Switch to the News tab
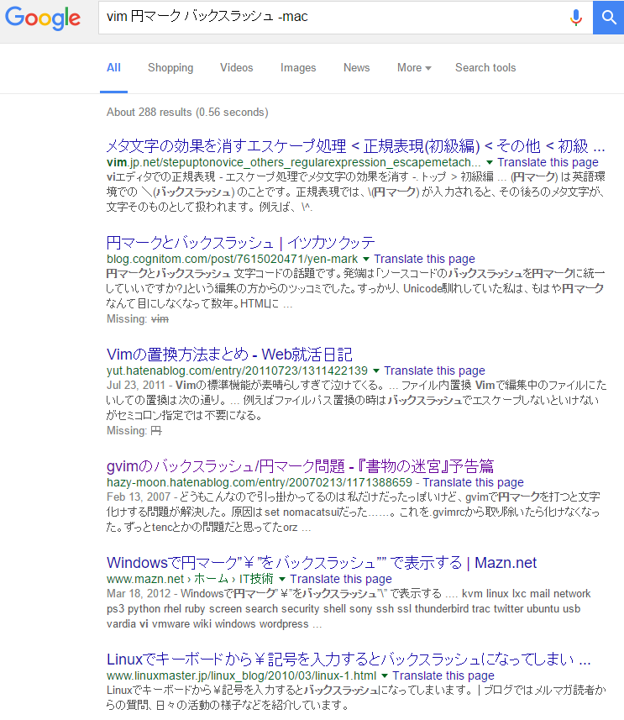The width and height of the screenshot is (624, 720). click(x=356, y=68)
